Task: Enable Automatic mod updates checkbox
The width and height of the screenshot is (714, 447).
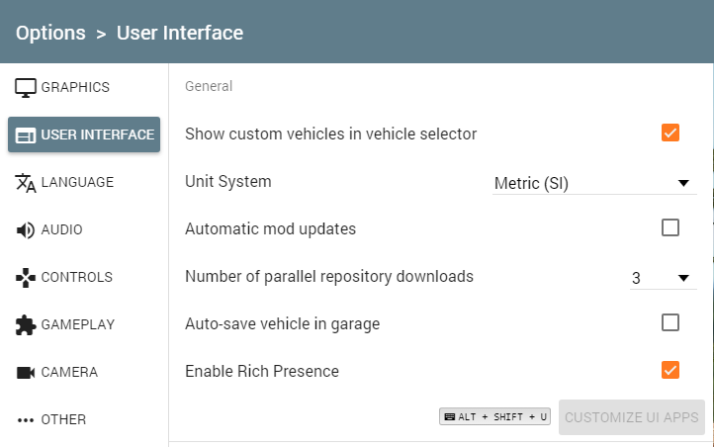Action: 670,228
